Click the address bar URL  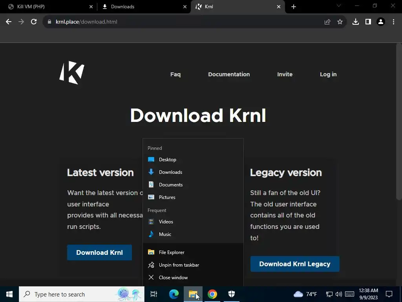point(86,22)
